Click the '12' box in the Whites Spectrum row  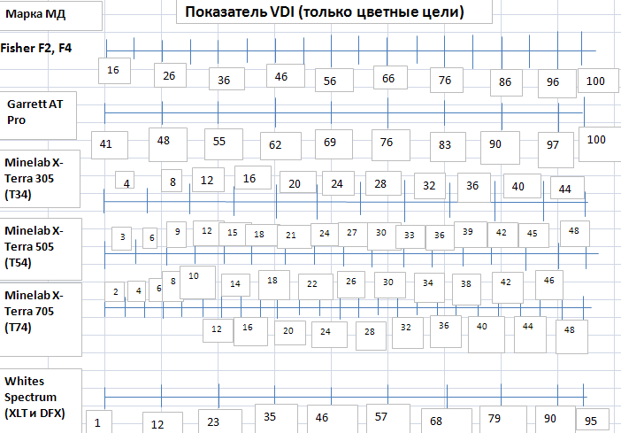(x=163, y=422)
